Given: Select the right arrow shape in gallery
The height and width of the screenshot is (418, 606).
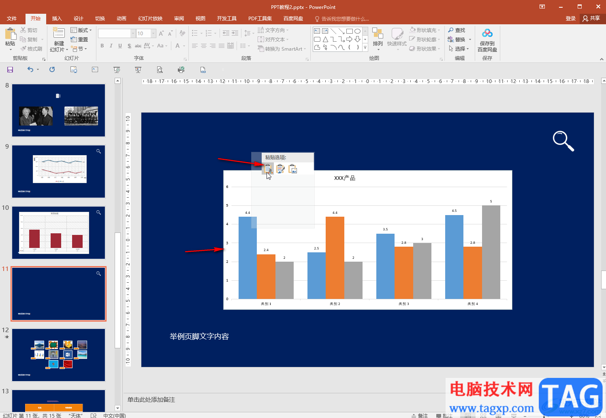Looking at the screenshot, I should coord(349,39).
